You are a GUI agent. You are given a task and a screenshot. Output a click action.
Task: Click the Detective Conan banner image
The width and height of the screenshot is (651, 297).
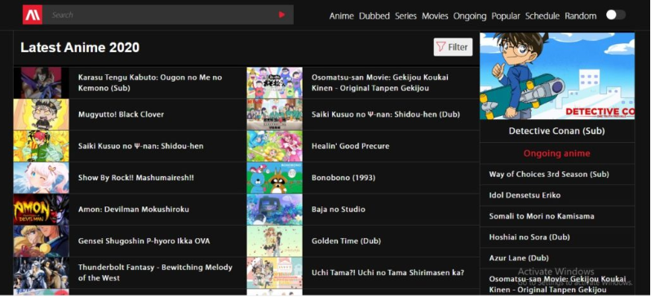[557, 76]
